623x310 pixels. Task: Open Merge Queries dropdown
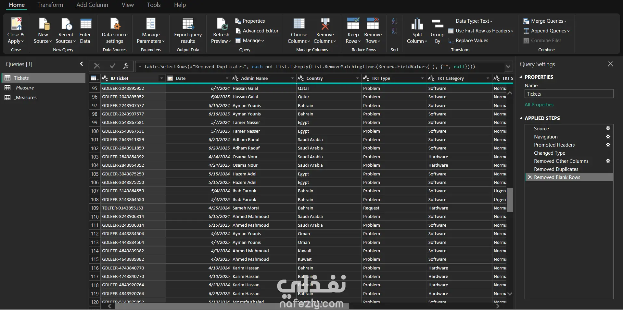pos(545,21)
